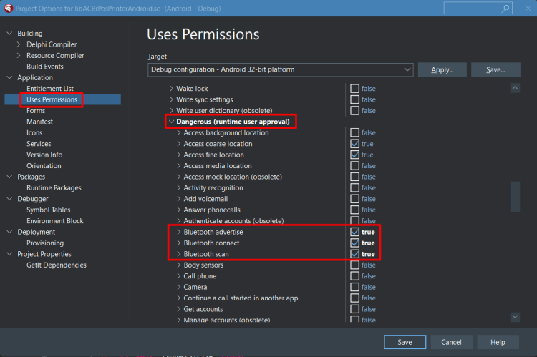Click the Delphi app icon in title bar

click(x=9, y=9)
